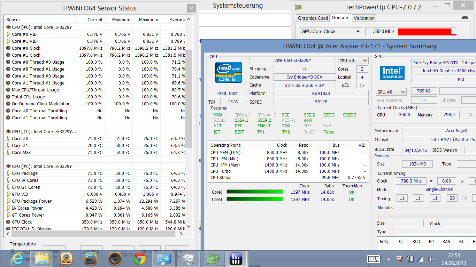Switch to the performance monitor taskbar icon
The width and height of the screenshot is (476, 267).
[x=188, y=258]
